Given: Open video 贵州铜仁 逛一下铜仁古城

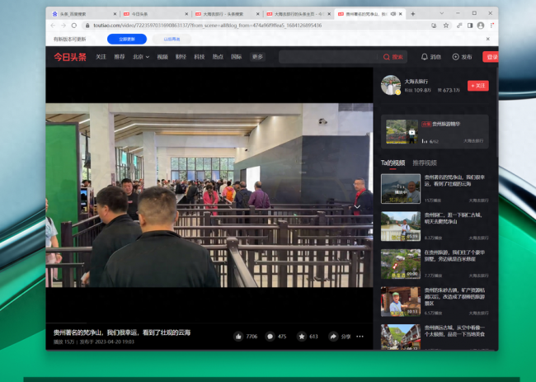Looking at the screenshot, I should (435, 226).
